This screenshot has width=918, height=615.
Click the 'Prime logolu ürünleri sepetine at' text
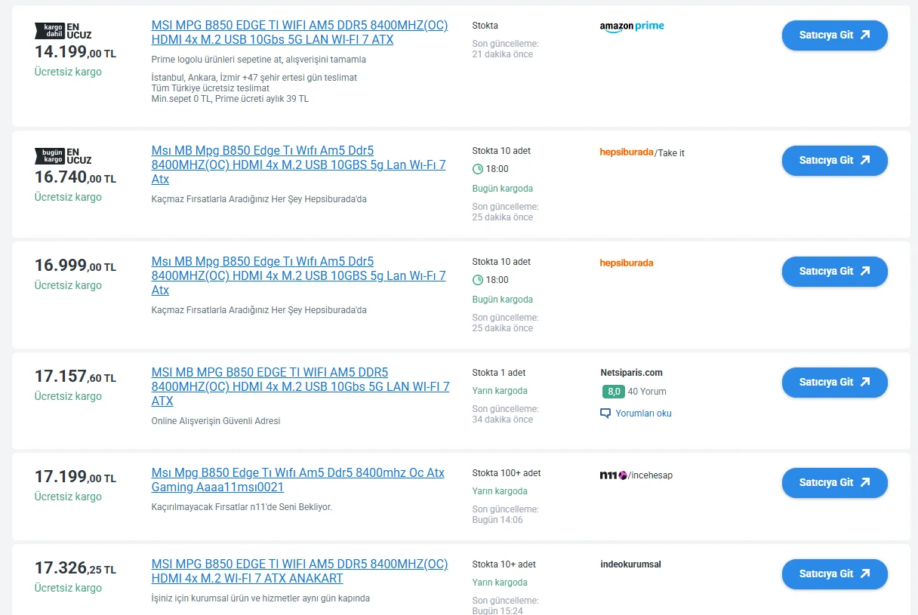[x=259, y=60]
